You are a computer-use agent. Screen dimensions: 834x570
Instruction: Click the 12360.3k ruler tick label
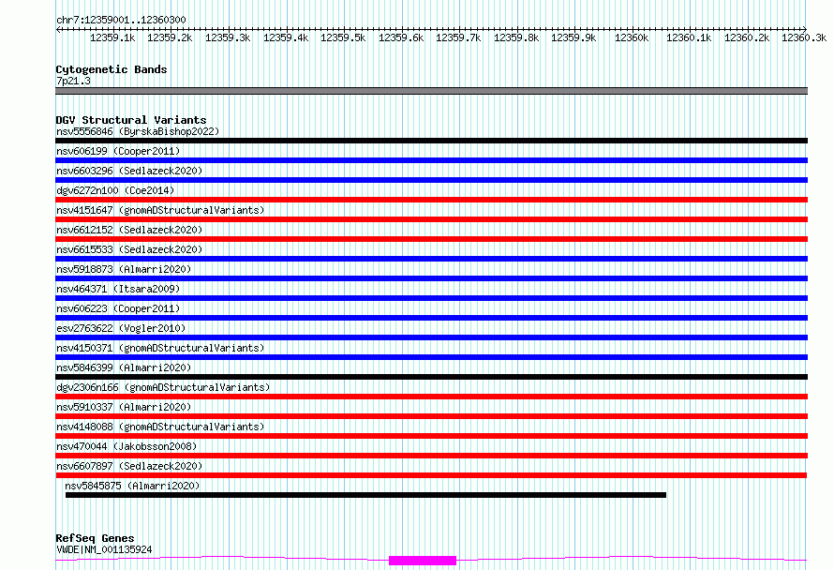(804, 37)
